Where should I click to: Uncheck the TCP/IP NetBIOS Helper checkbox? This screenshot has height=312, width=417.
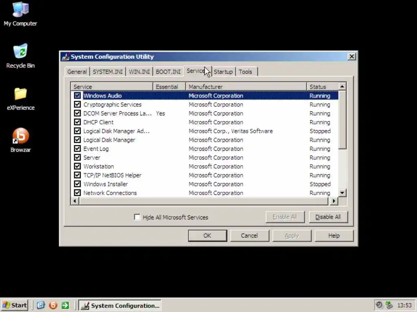click(77, 175)
